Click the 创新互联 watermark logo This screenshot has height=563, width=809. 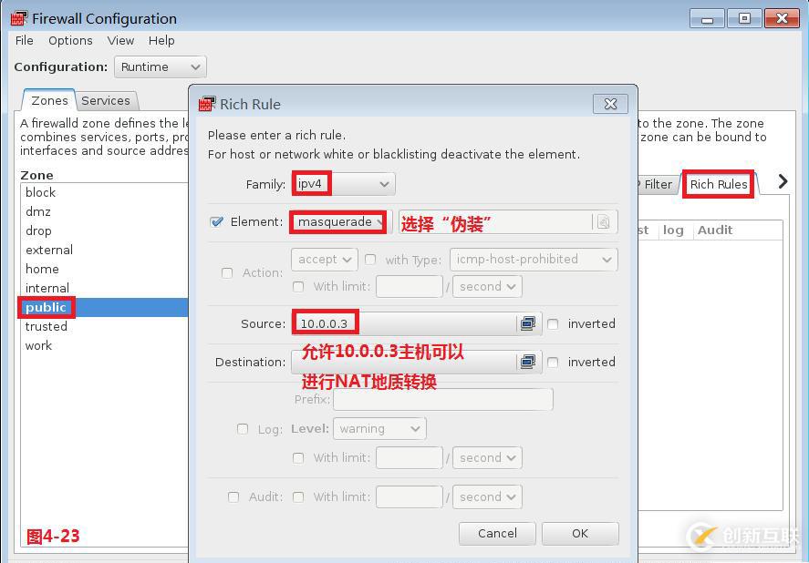[702, 535]
